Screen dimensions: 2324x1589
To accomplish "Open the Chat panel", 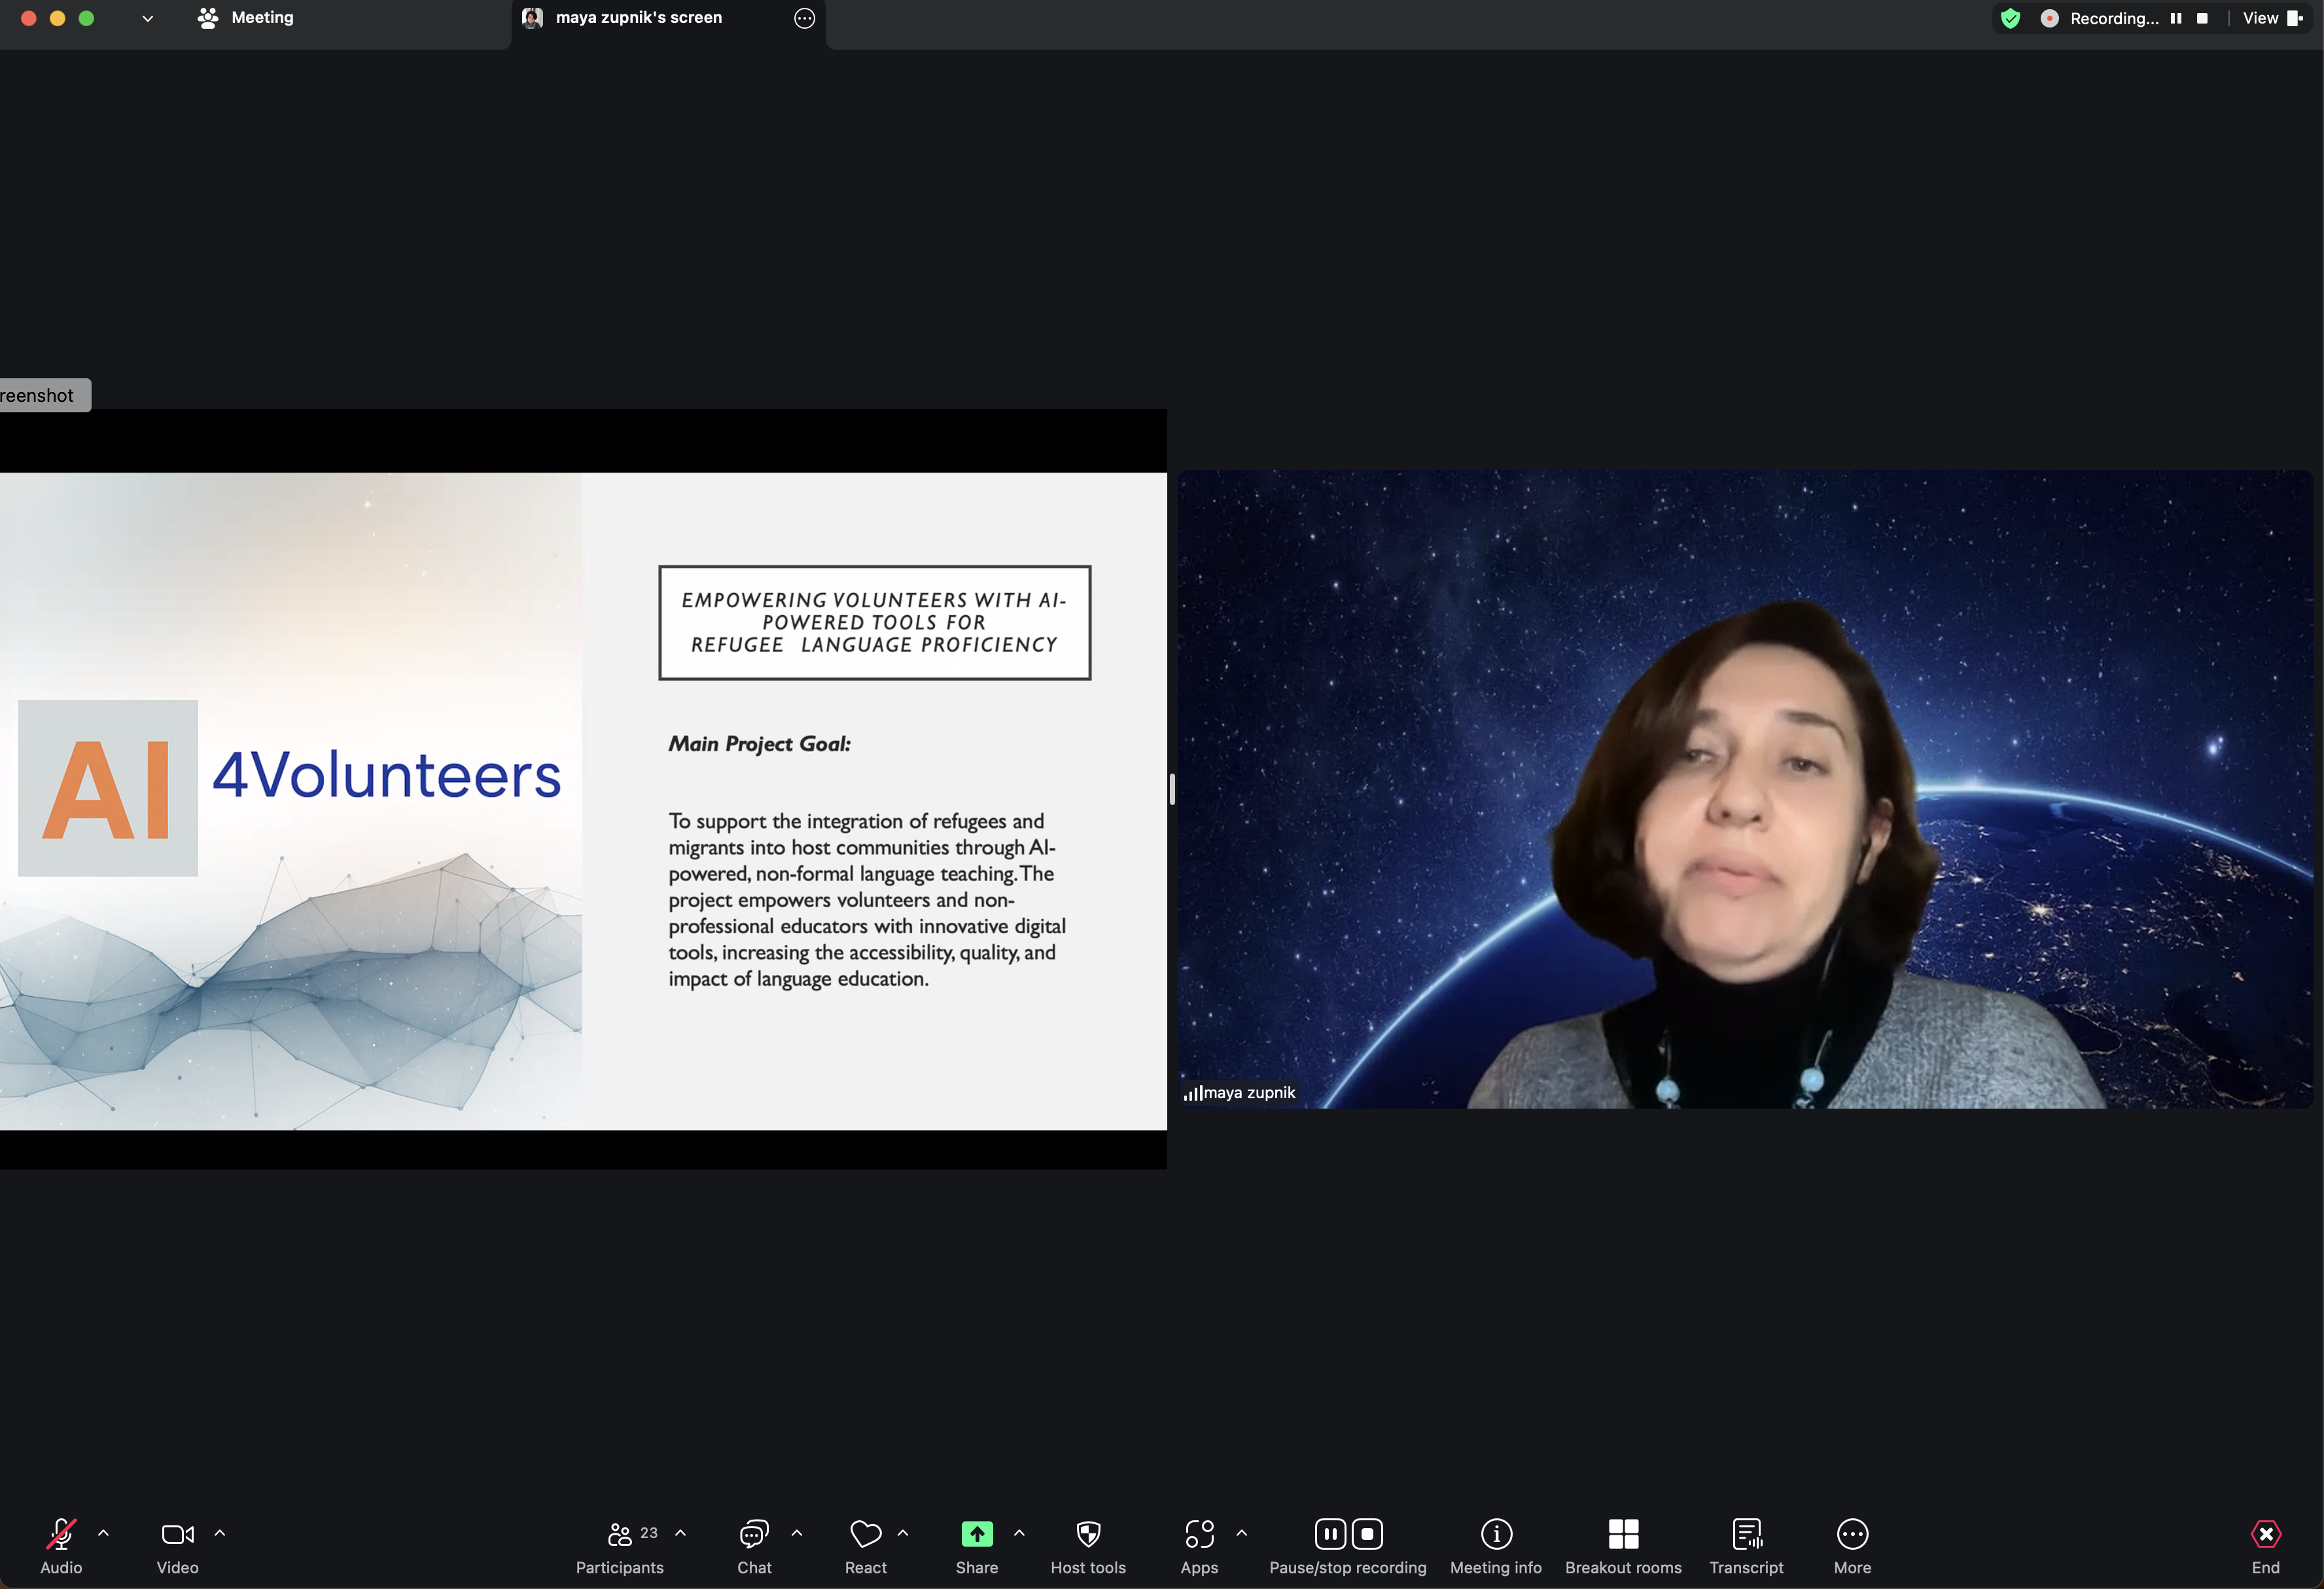I will (754, 1544).
